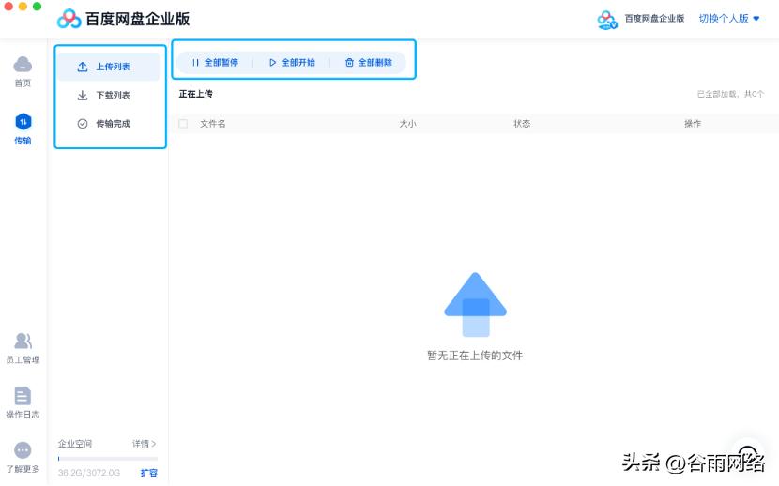Click the play icon in 全部开始
Screen dimensions: 779x486
pos(272,63)
